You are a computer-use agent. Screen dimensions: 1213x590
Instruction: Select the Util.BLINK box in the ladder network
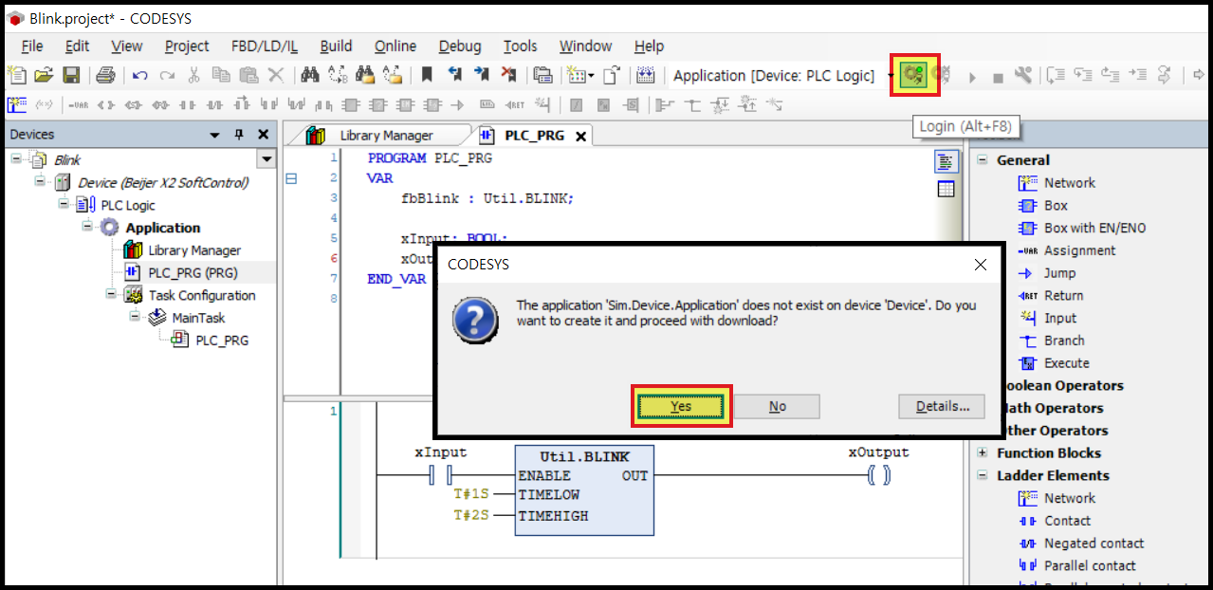point(584,489)
